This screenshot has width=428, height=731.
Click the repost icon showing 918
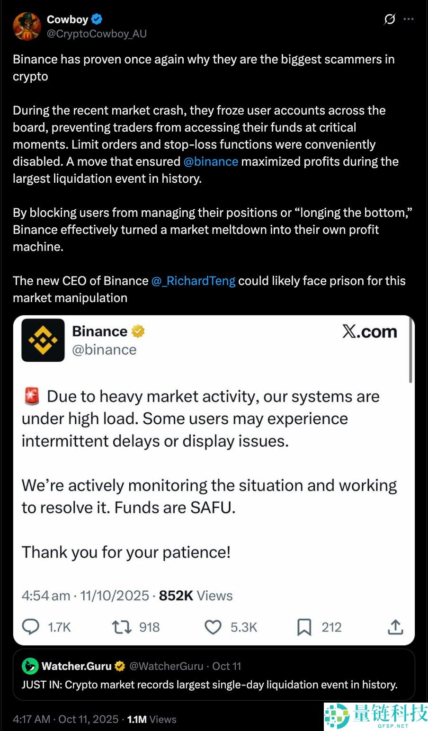pos(122,626)
